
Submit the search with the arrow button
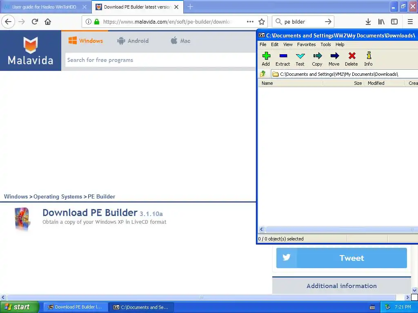coord(328,22)
